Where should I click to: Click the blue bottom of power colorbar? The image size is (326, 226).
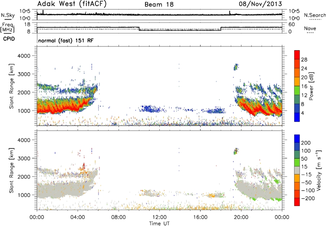click(x=297, y=117)
